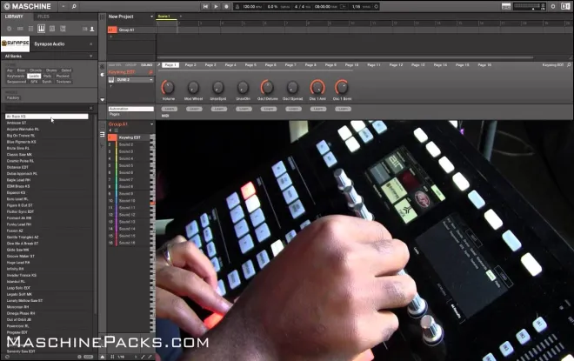
Task: Switch to the LIBRARY tab
Action: pyautogui.click(x=14, y=17)
